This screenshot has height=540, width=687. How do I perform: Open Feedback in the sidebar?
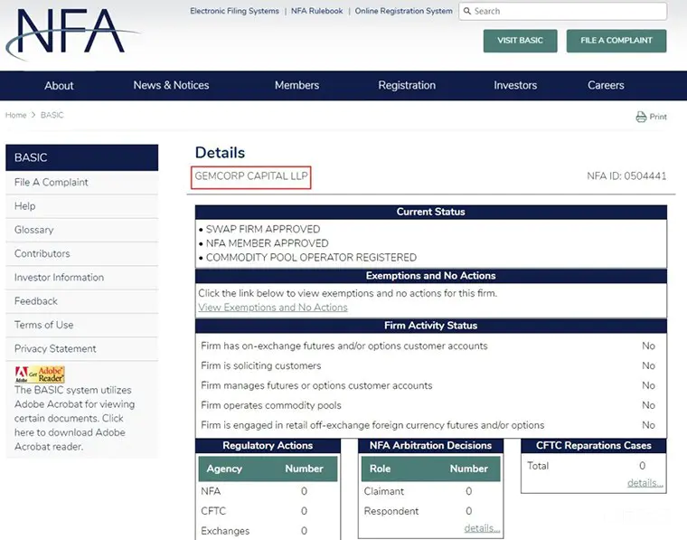pos(82,300)
